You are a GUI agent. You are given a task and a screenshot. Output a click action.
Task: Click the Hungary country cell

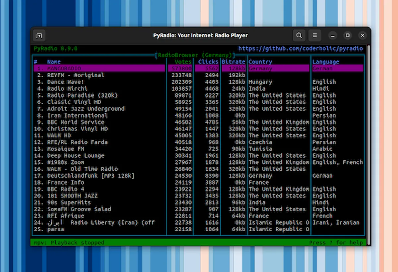click(x=260, y=82)
